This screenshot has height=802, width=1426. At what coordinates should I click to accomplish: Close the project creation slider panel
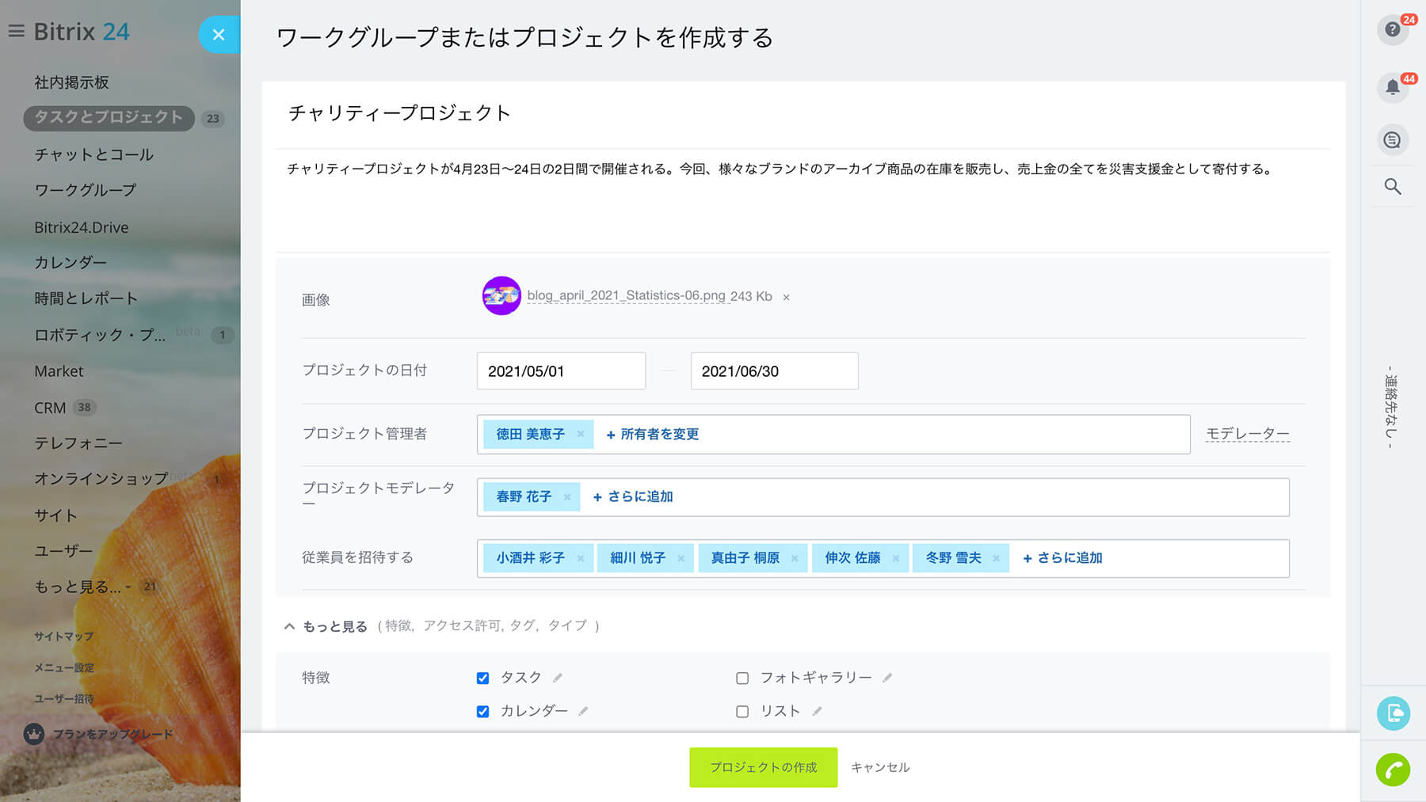click(x=219, y=35)
